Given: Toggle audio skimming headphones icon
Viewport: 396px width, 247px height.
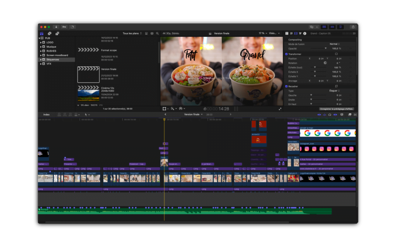Looking at the screenshot, I should tap(329, 115).
